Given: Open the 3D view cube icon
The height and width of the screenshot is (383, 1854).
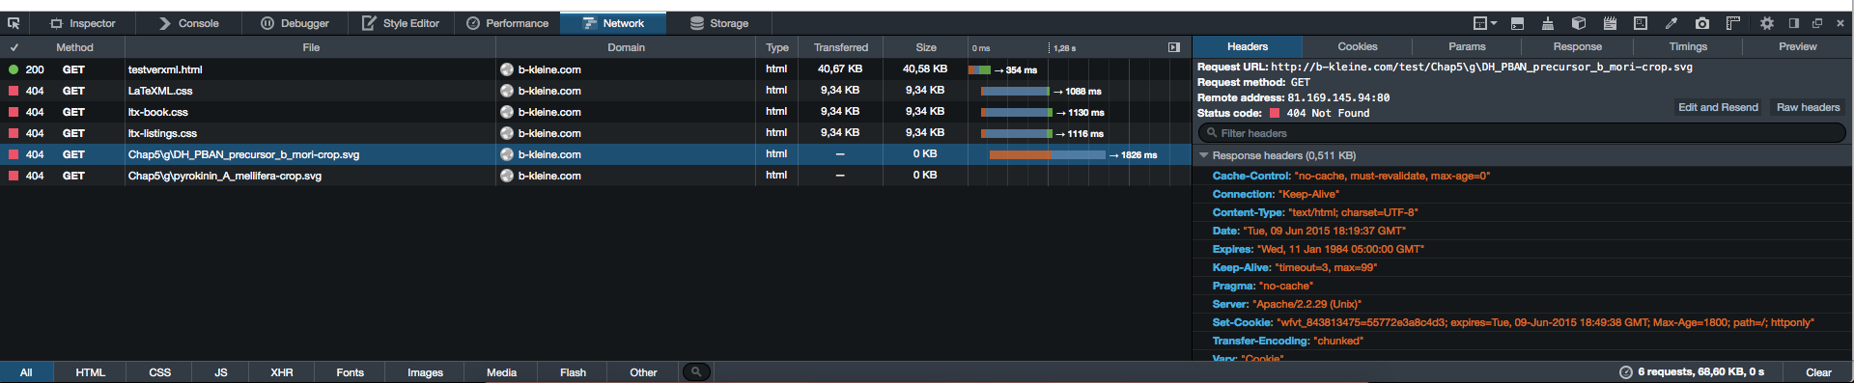Looking at the screenshot, I should tap(1579, 23).
